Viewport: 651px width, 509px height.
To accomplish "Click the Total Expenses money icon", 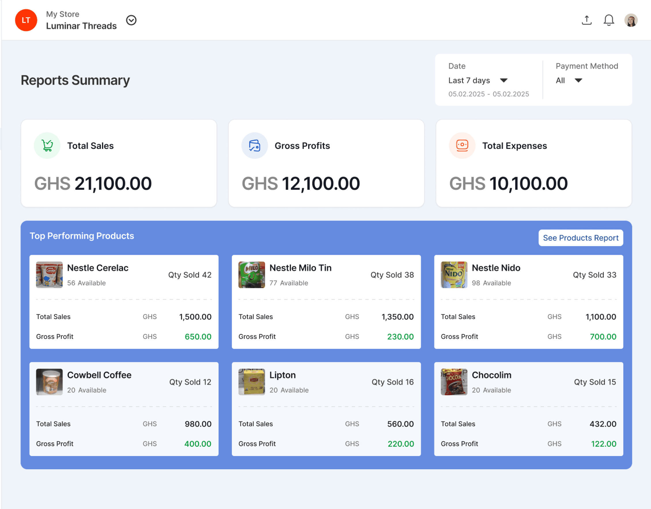I will point(462,145).
